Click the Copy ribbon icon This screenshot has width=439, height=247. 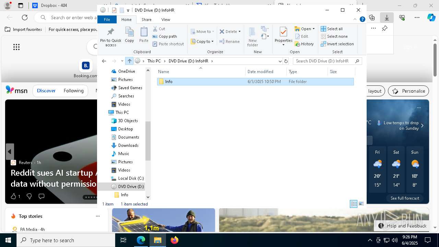pyautogui.click(x=129, y=35)
